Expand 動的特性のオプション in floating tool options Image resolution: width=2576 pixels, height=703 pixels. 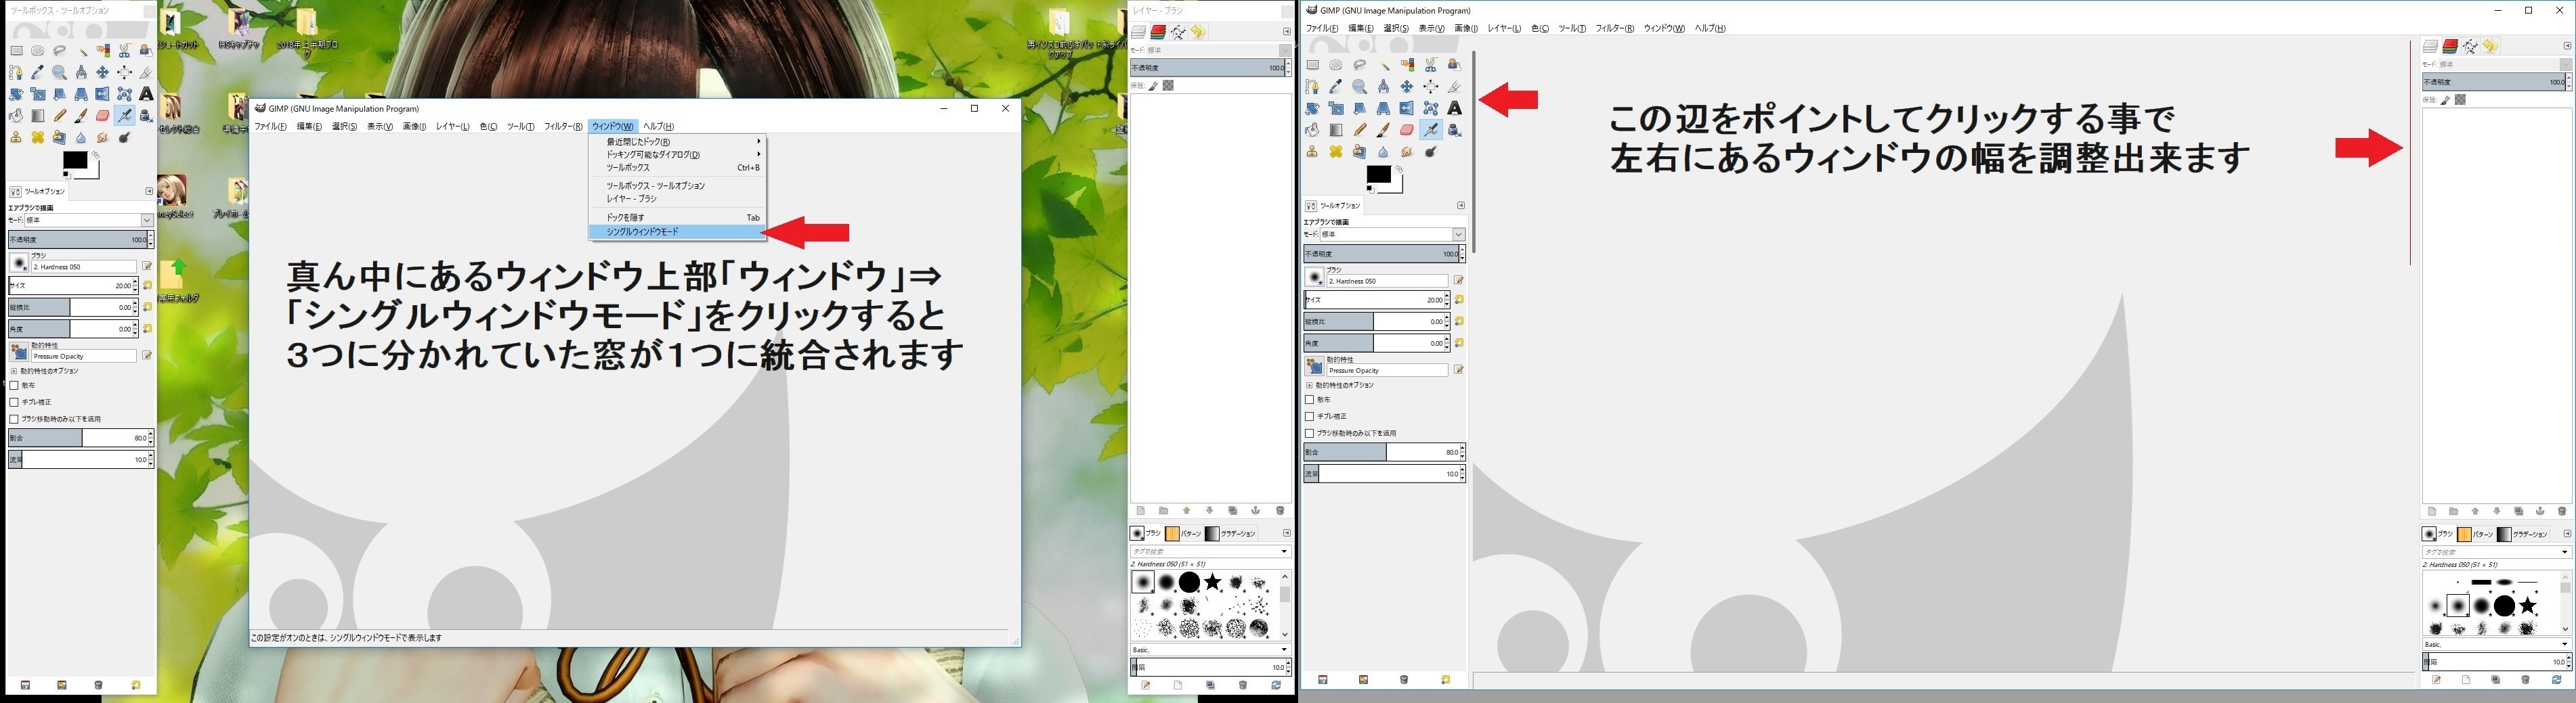click(13, 371)
